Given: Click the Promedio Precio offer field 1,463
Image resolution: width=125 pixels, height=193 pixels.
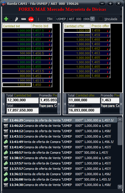Looking at the screenshot, I should pos(110,100).
